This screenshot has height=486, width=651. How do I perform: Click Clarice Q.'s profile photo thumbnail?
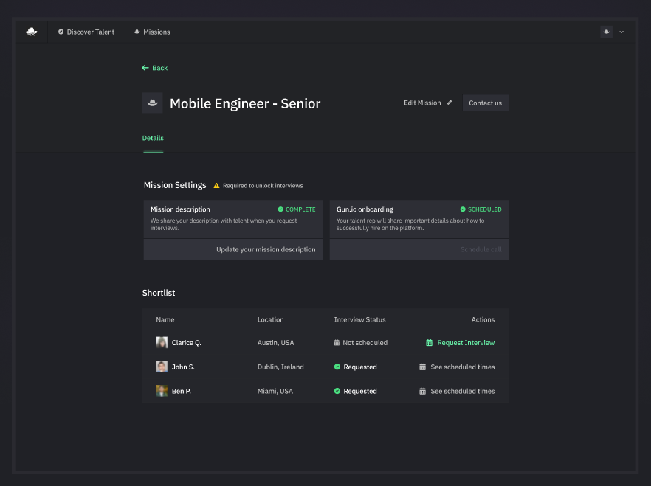click(162, 343)
